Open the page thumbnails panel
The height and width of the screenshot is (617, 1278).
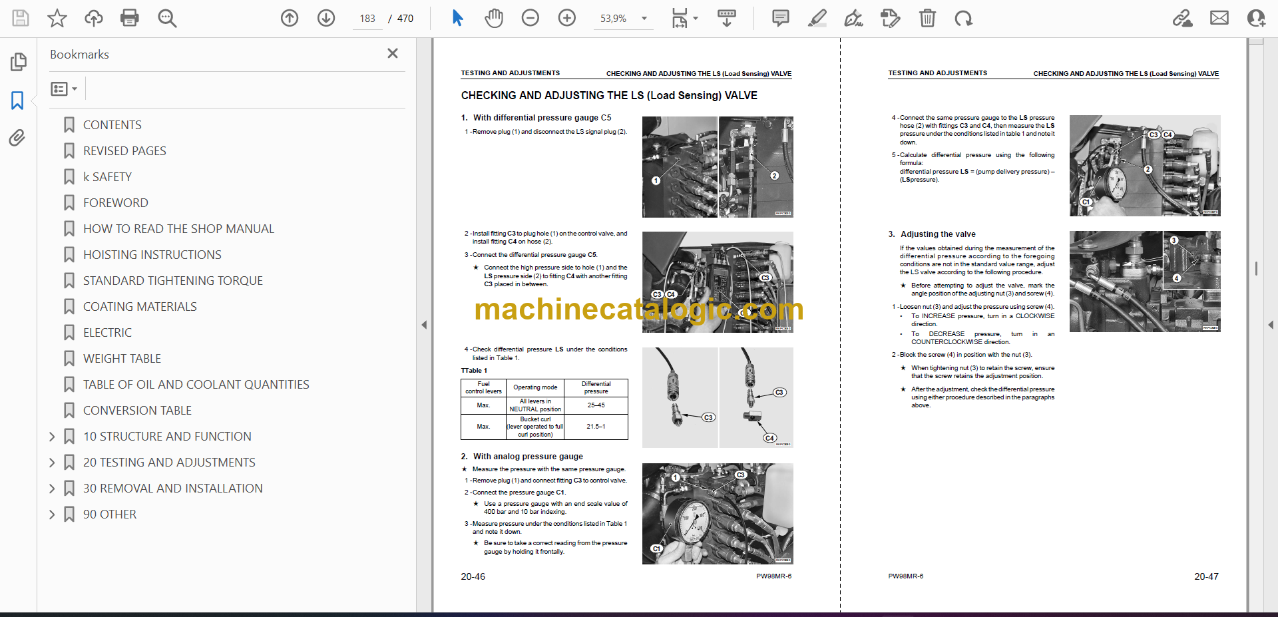19,62
